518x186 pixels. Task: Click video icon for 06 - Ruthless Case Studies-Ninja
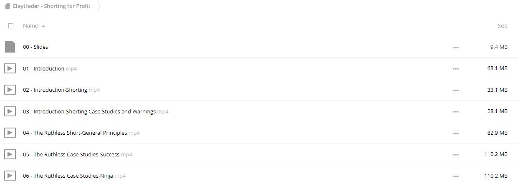10,176
